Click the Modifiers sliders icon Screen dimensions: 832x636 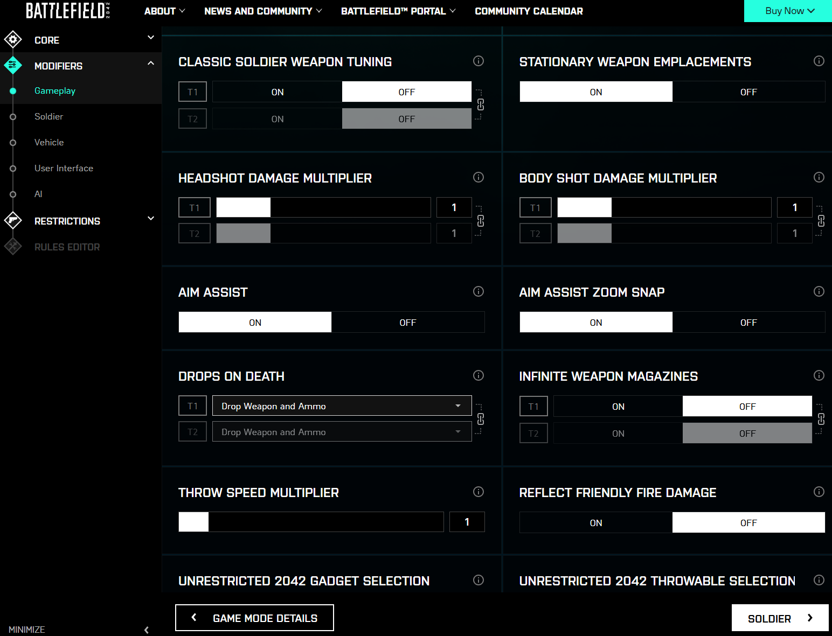click(x=13, y=65)
